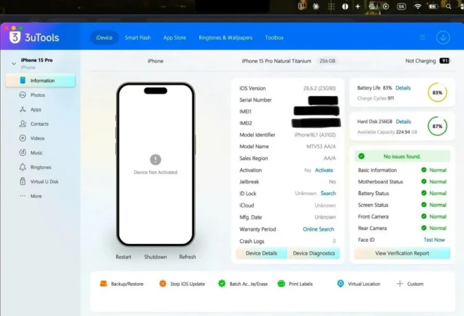Click the Batch Activate/Erase icon

222,284
